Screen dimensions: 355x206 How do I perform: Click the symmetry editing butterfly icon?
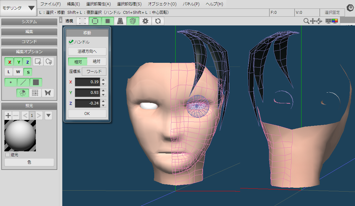48,93
